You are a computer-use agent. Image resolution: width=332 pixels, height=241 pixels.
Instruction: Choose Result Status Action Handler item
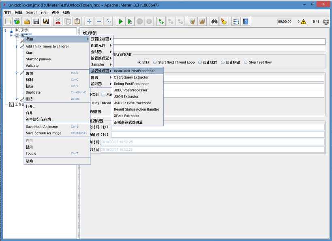(x=138, y=109)
